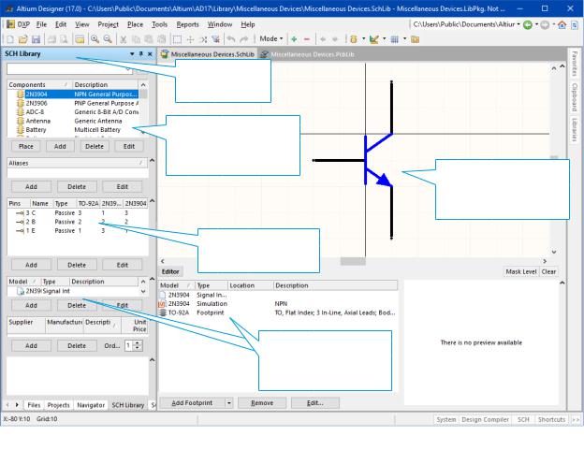Undo the last action
The height and width of the screenshot is (465, 584).
click(x=231, y=39)
